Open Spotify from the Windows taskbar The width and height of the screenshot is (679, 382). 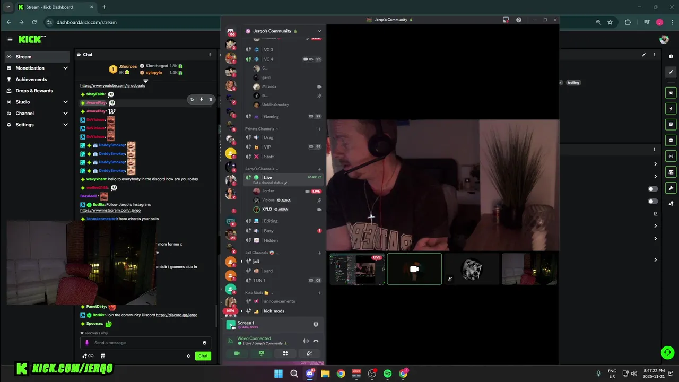point(387,374)
